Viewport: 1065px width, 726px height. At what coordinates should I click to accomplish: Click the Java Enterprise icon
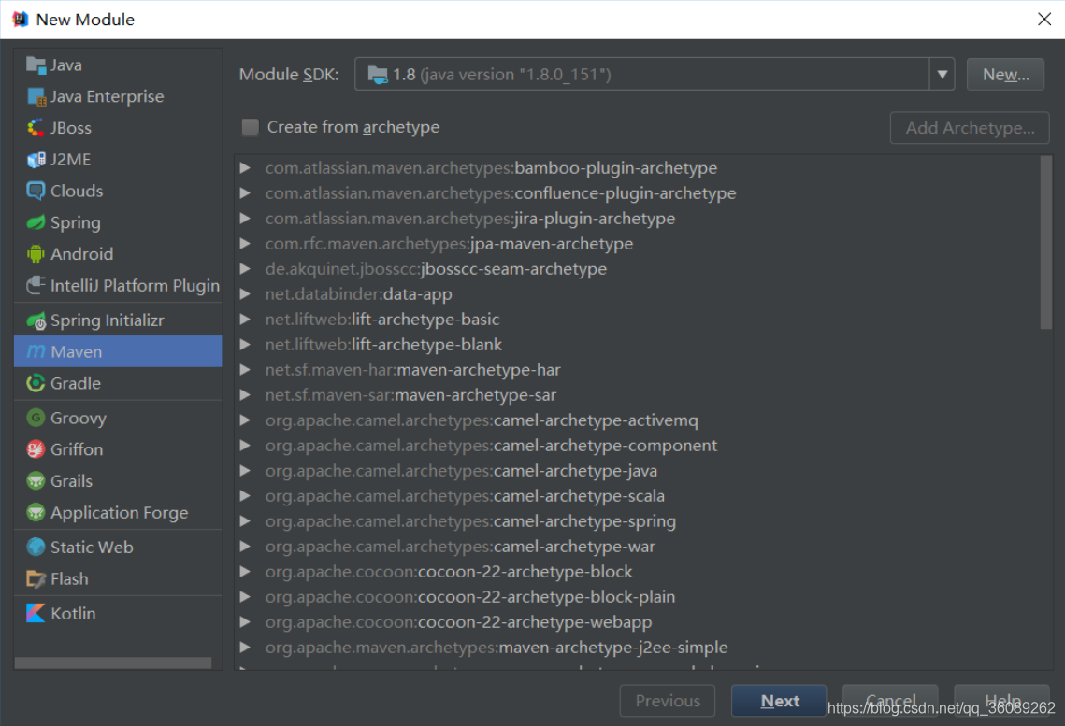(x=36, y=96)
